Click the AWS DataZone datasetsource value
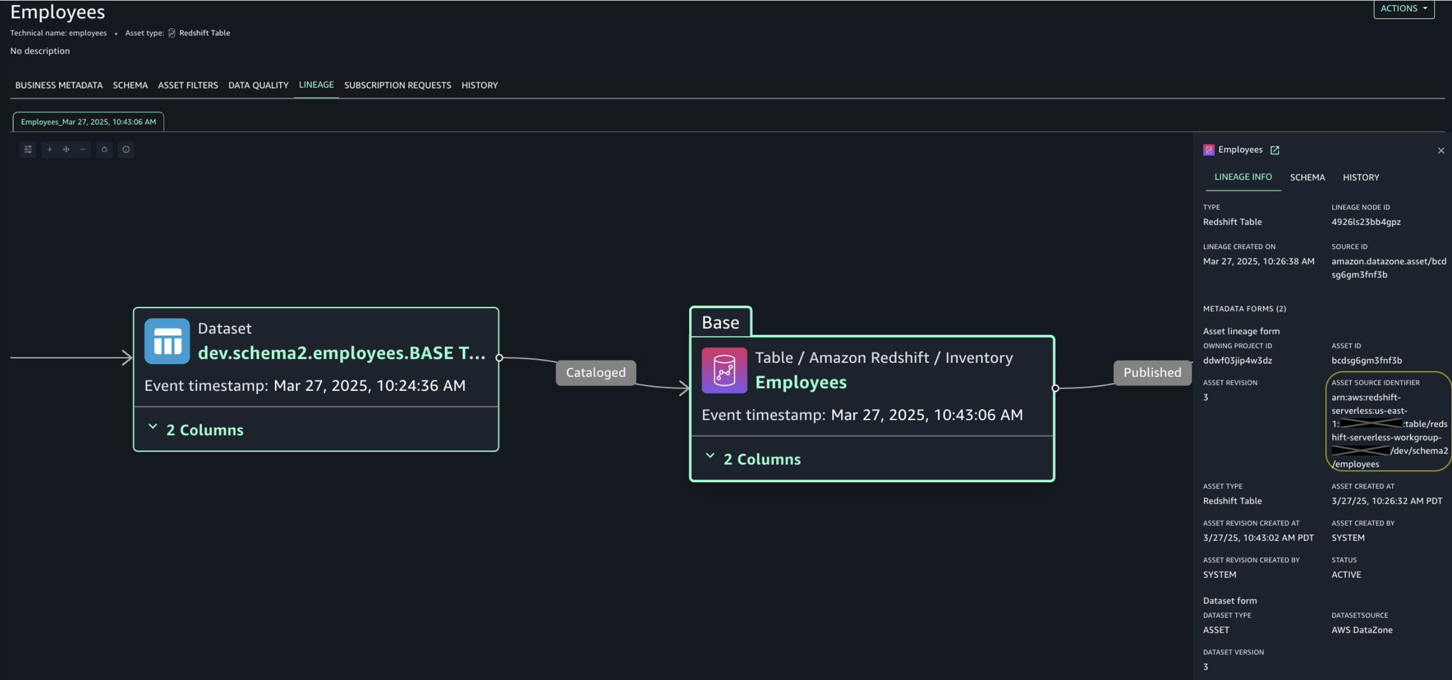Screen dimensions: 1452x680 pos(1362,630)
